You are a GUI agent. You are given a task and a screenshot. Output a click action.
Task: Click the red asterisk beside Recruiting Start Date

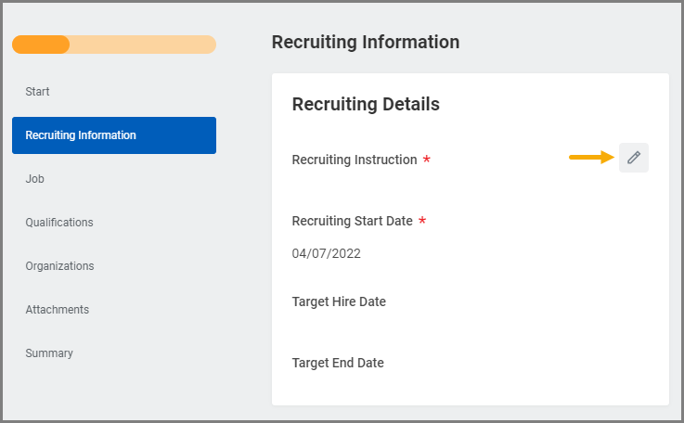click(x=422, y=222)
